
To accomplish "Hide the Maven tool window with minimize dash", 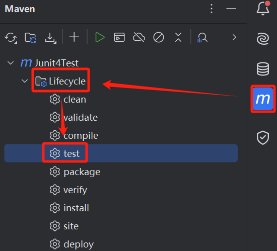I will point(231,9).
